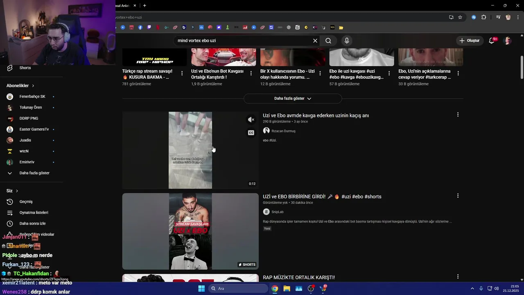Viewport: 524px width, 295px height.
Task: Expand the Siz section chevron
Action: tap(17, 191)
